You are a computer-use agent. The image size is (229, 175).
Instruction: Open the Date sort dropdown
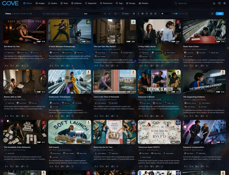coord(92,13)
